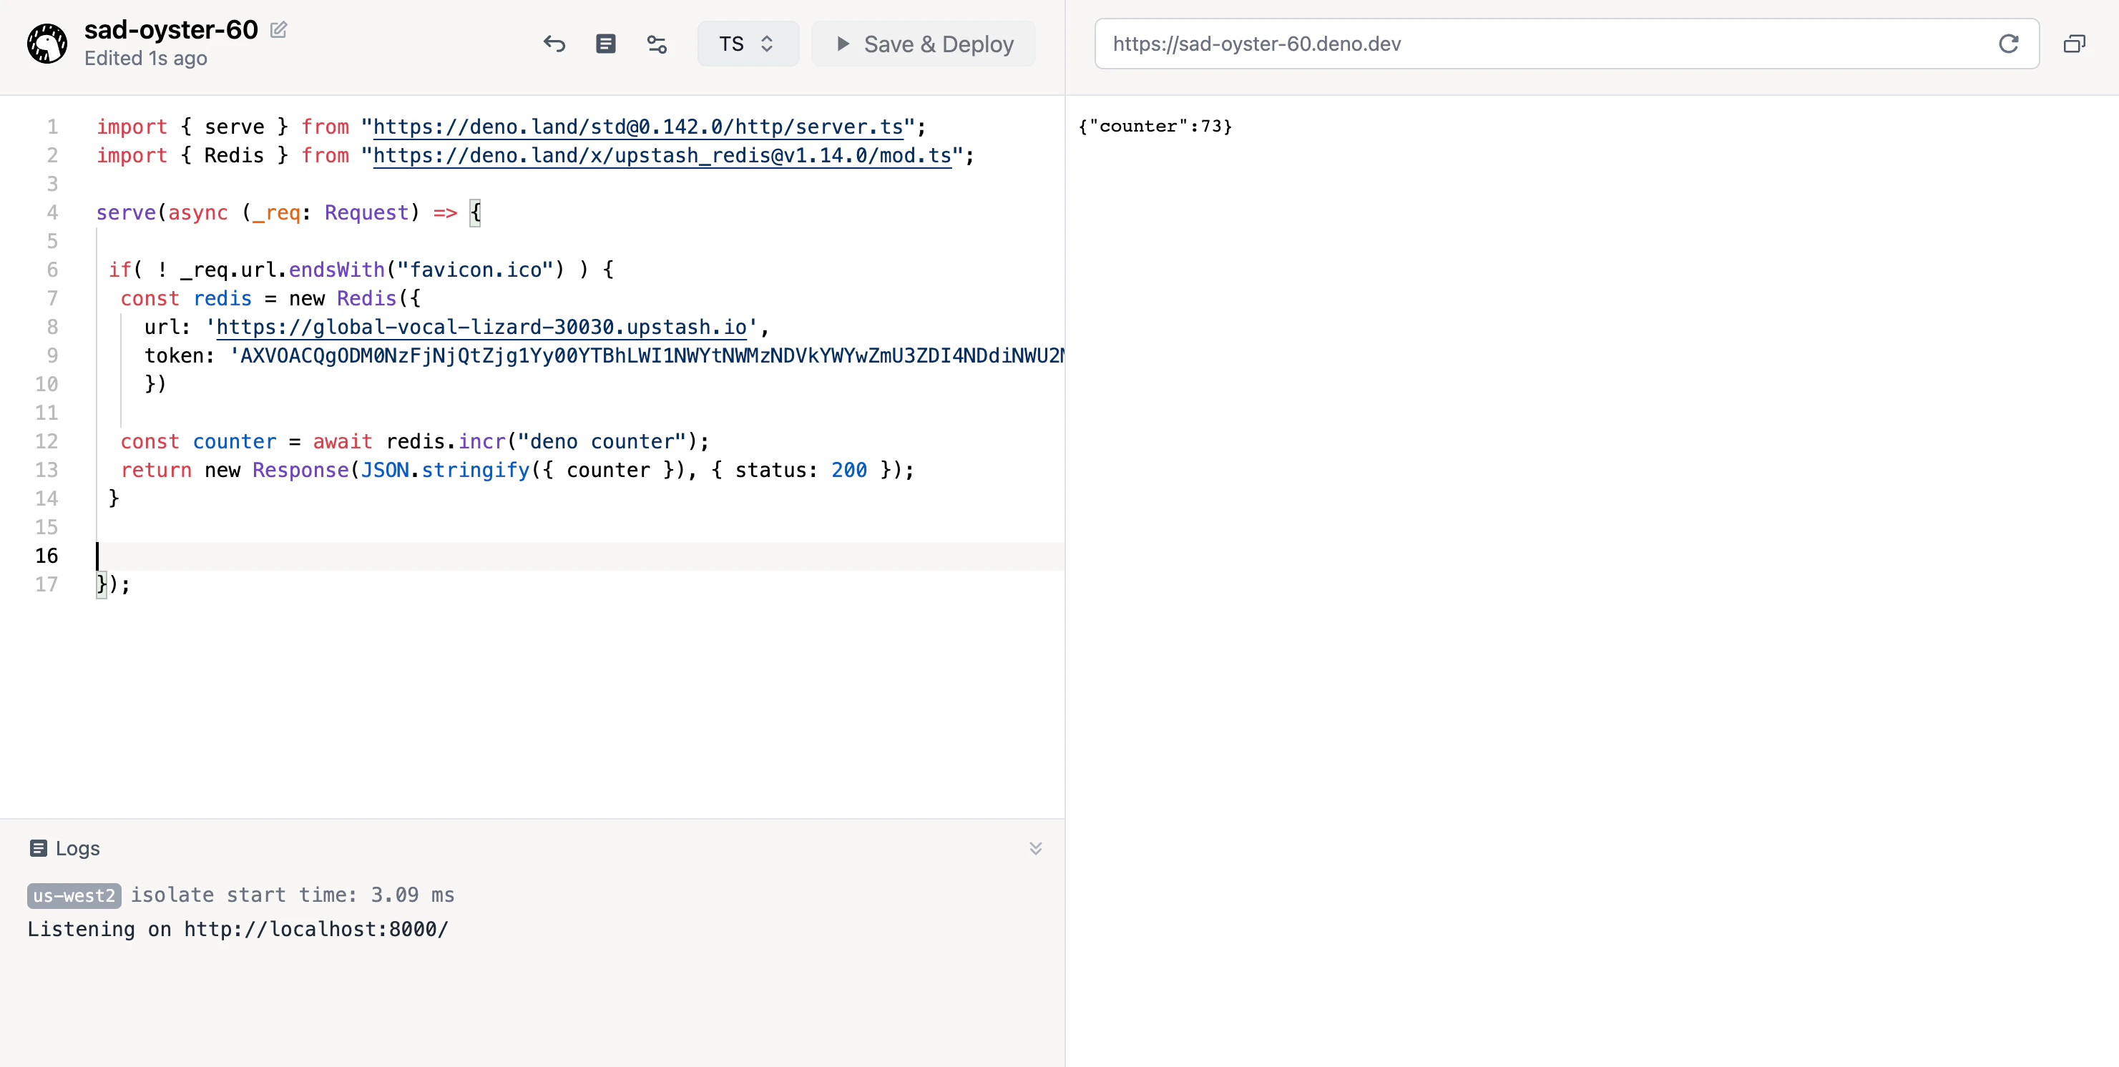Click the counter JSON output in preview
Screen dimensions: 2119x1067
(x=1155, y=126)
